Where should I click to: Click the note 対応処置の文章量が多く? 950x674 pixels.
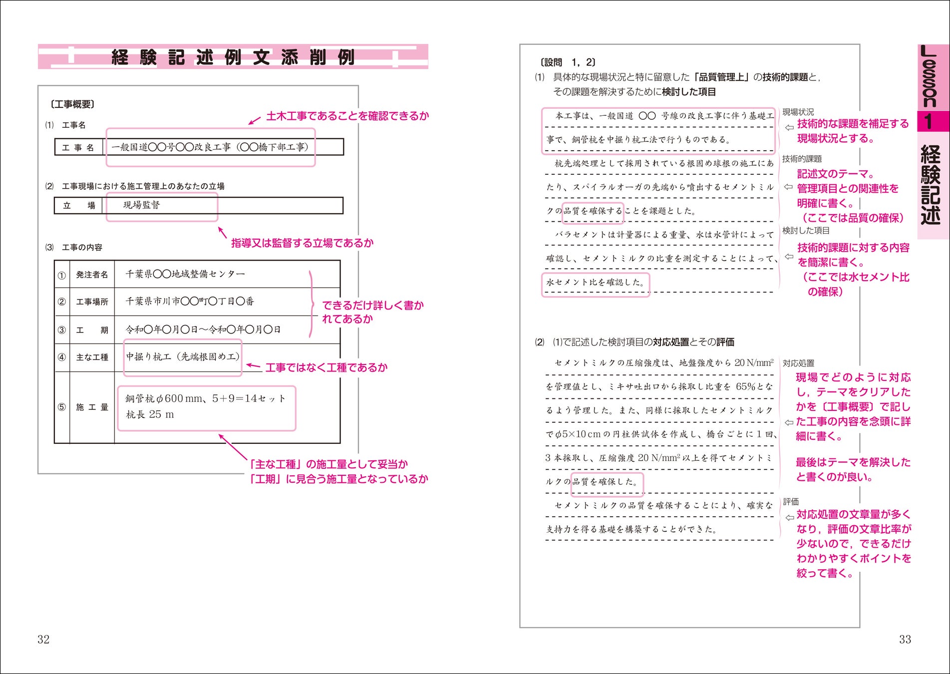click(x=854, y=515)
